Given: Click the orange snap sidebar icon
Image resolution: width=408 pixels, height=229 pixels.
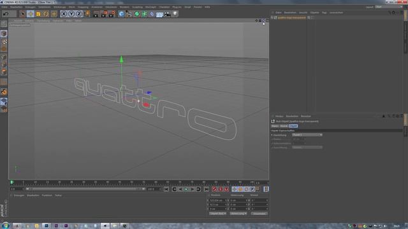Looking at the screenshot, I should click(x=4, y=92).
